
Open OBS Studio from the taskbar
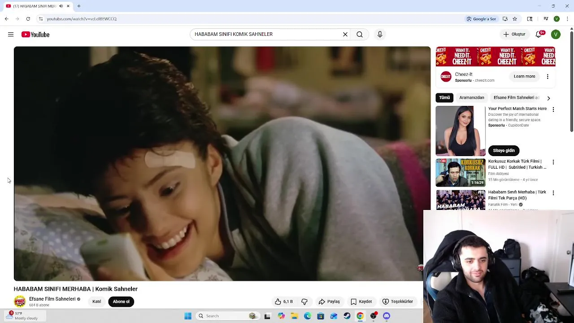click(374, 316)
